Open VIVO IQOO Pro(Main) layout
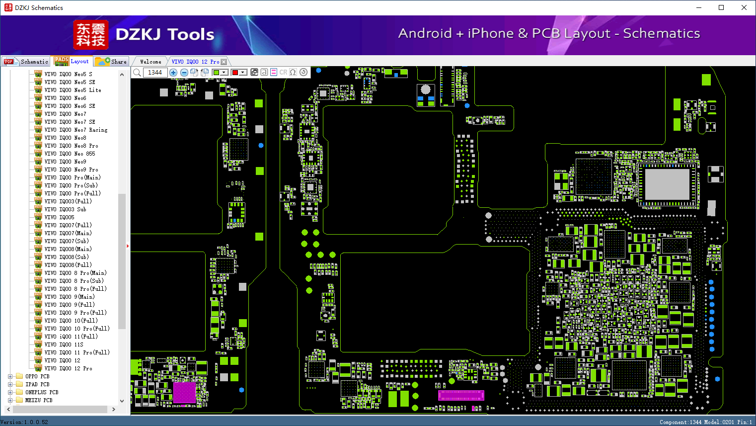756x426 pixels. (x=73, y=177)
